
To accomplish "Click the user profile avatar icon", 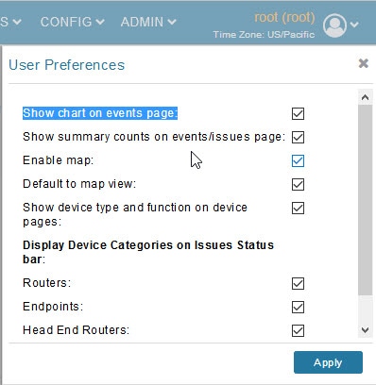I will [x=334, y=25].
